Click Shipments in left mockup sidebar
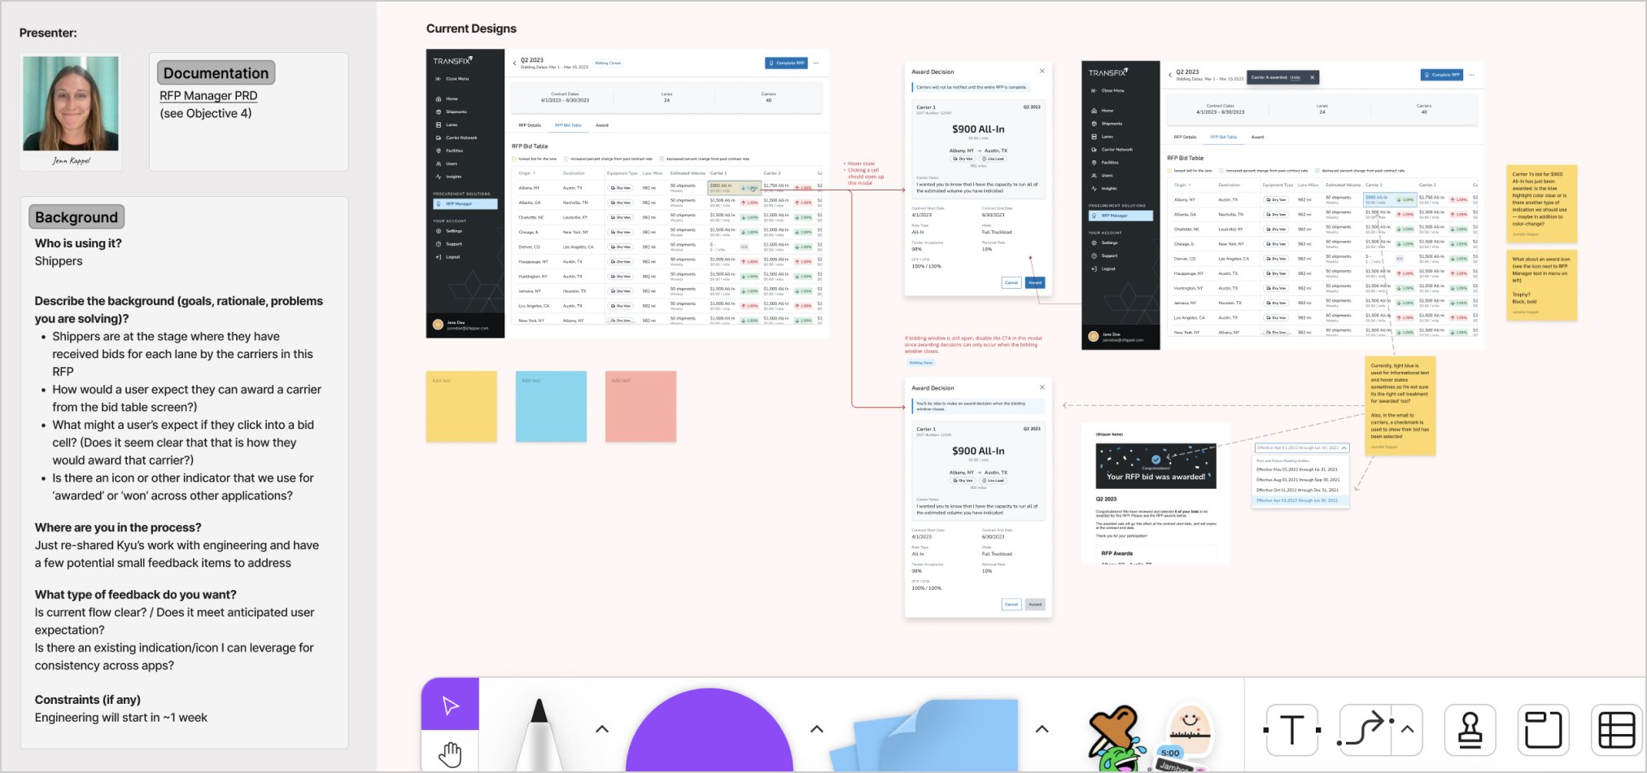Screen dimensions: 1647x773 (x=452, y=111)
